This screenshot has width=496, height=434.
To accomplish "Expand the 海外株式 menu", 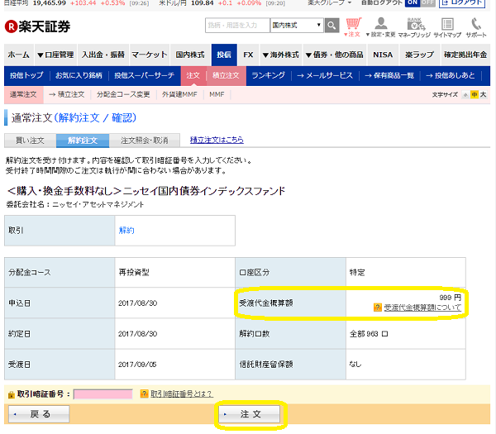I will [x=281, y=55].
